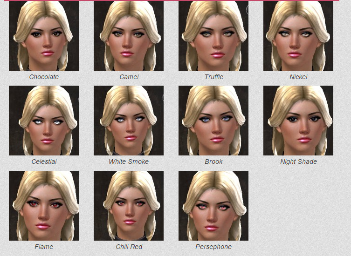The image size is (351, 256).
Task: View the Chili Red eye portrait
Action: pos(129,206)
